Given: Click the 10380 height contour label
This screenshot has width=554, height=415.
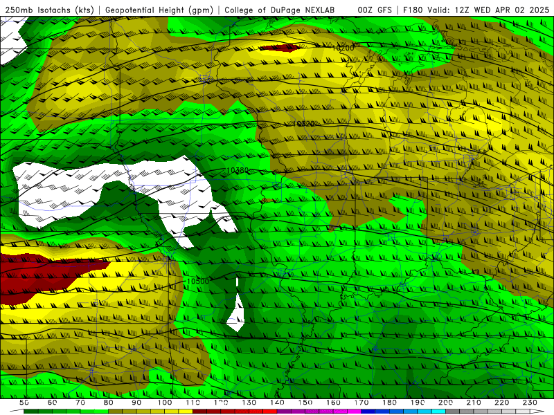Looking at the screenshot, I should pos(238,170).
